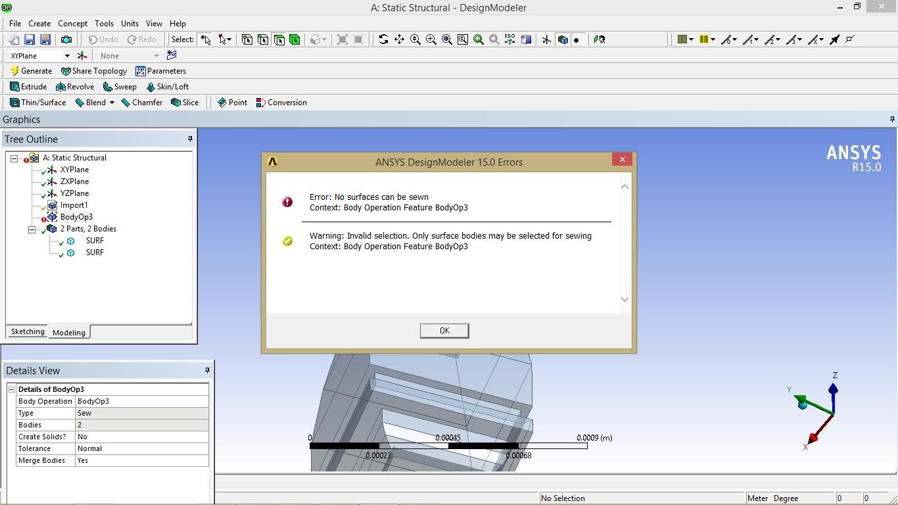Open the Tools menu
The height and width of the screenshot is (505, 898).
[x=104, y=24]
